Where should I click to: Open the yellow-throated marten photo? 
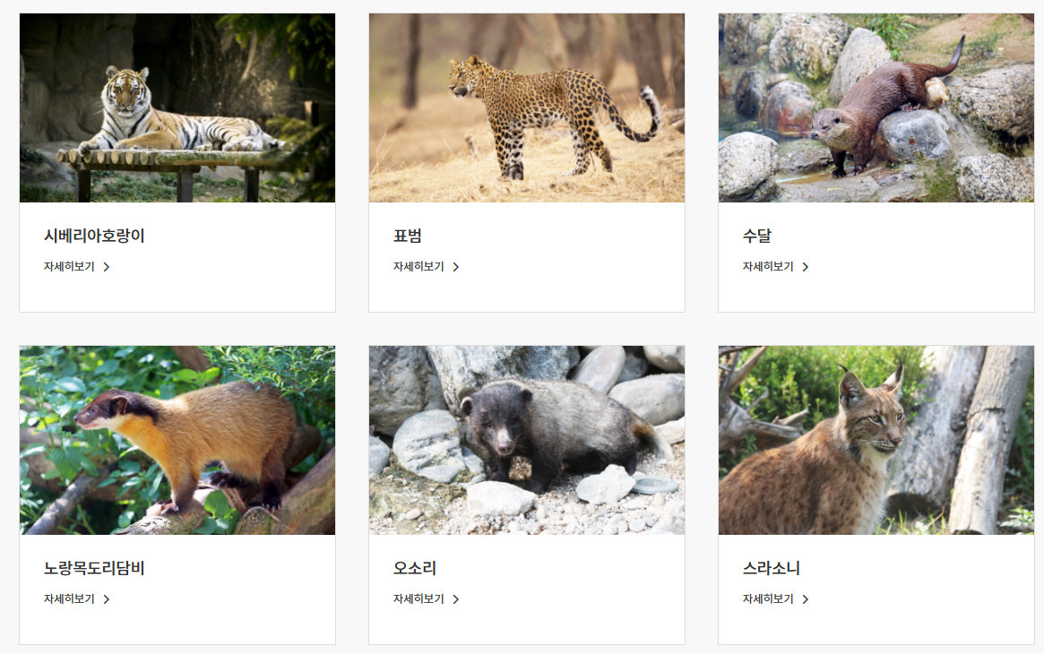(x=177, y=440)
